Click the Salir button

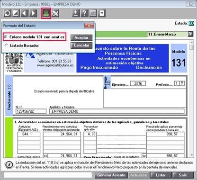[183, 175]
